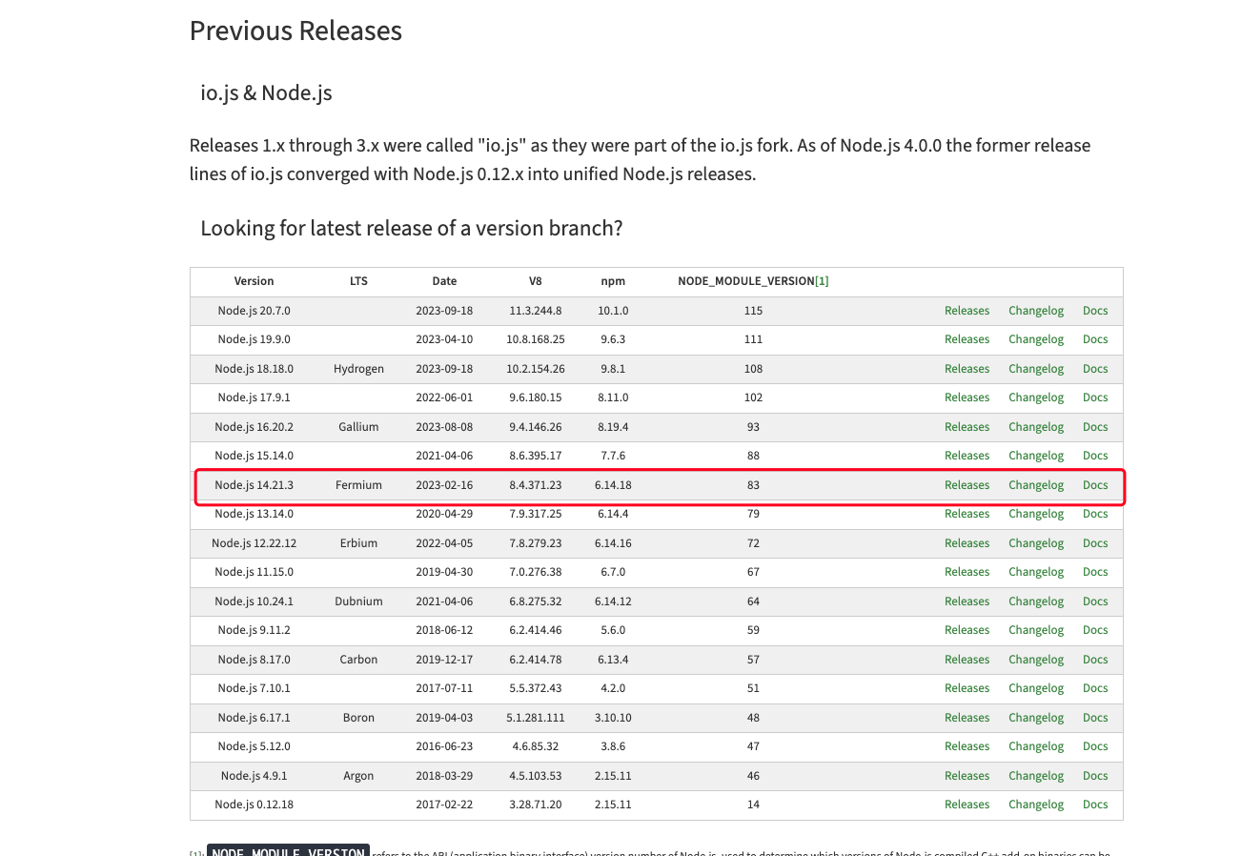Open Changelog for Node.js 20.7.0
The image size is (1242, 856).
point(1036,311)
